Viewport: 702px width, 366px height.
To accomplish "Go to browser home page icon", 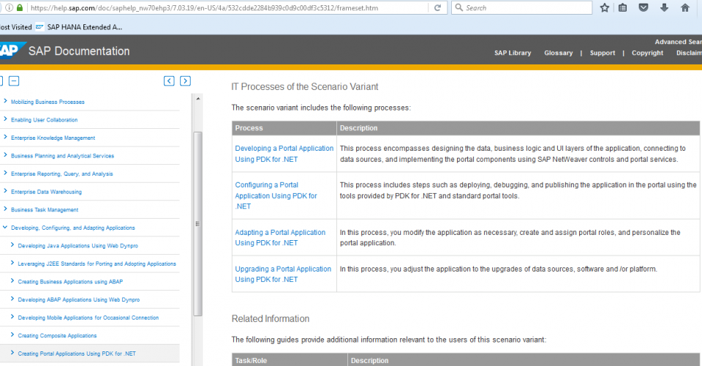I will tap(685, 7).
